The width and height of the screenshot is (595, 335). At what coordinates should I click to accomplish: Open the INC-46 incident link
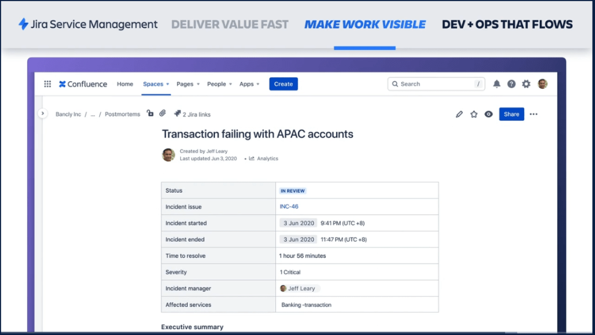point(289,207)
